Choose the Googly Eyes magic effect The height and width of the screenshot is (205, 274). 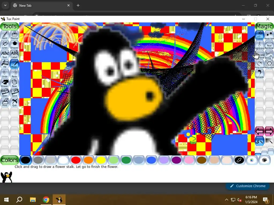point(269,36)
